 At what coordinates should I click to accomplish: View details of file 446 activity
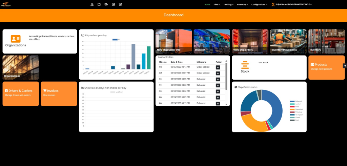218,67
